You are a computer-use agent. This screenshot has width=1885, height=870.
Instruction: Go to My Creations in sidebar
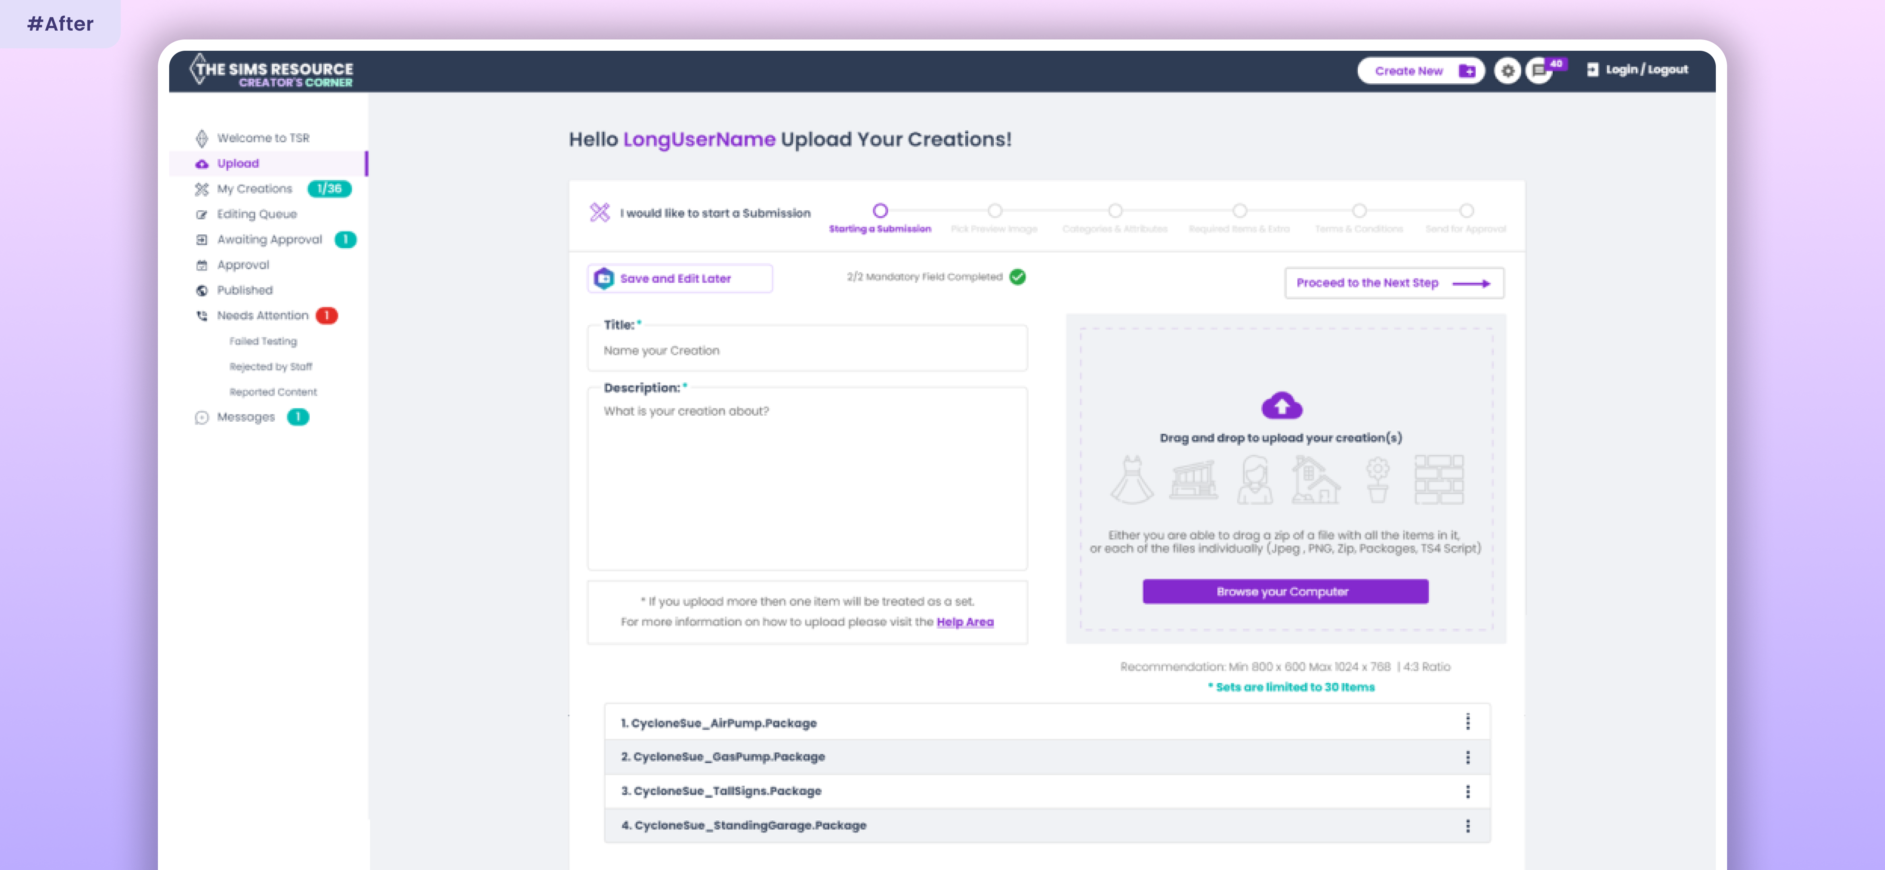point(255,189)
